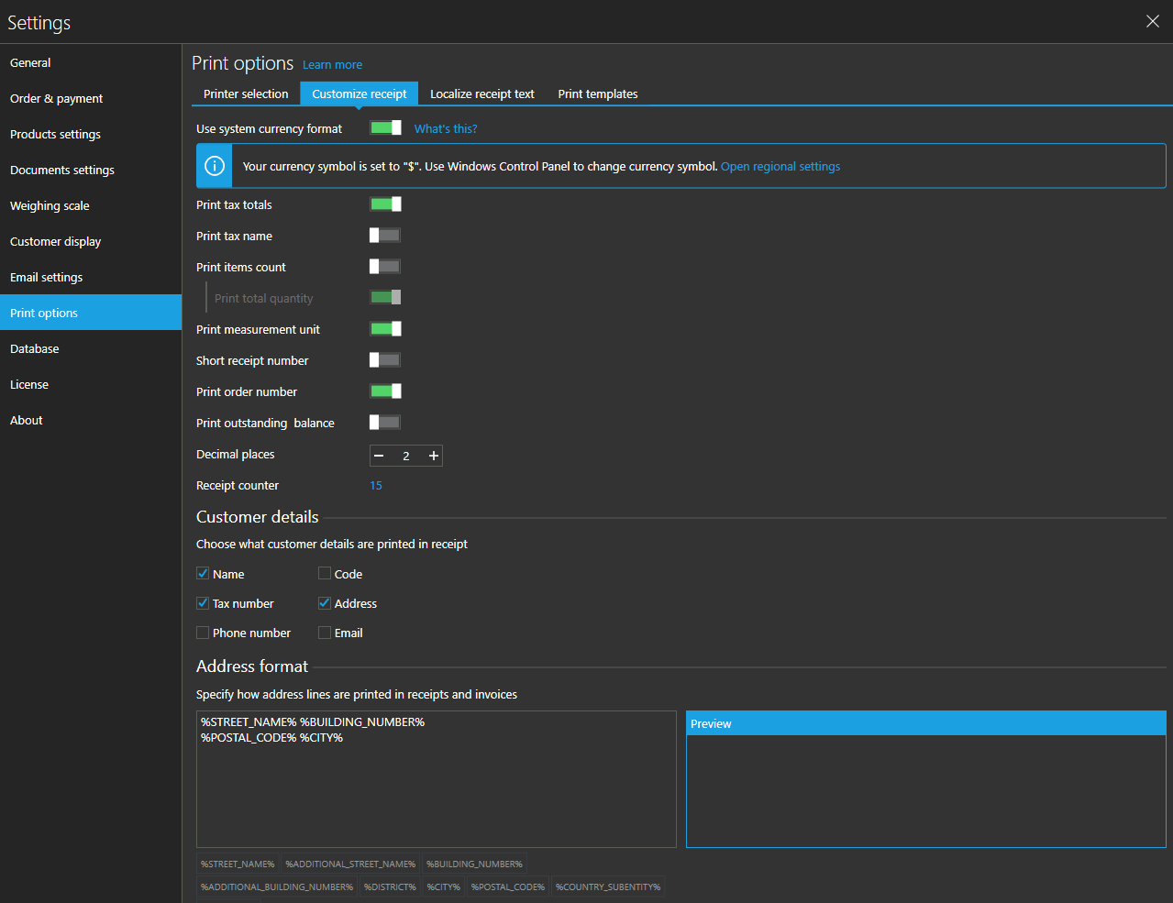Go to Products settings section

(x=91, y=134)
